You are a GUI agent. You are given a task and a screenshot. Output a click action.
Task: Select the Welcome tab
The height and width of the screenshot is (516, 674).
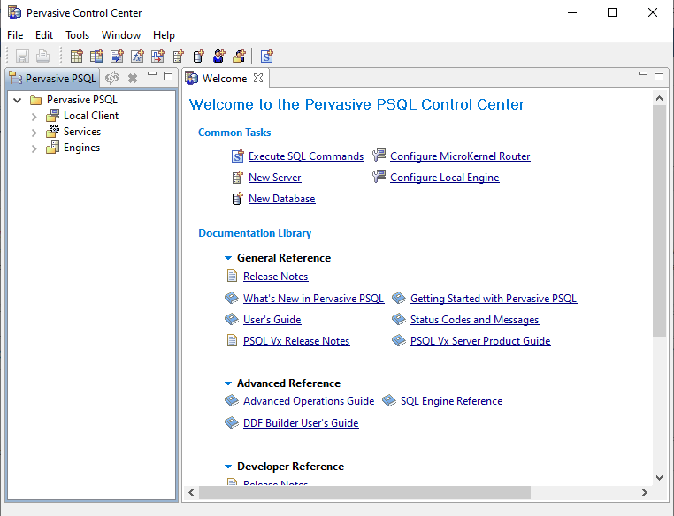click(x=224, y=78)
